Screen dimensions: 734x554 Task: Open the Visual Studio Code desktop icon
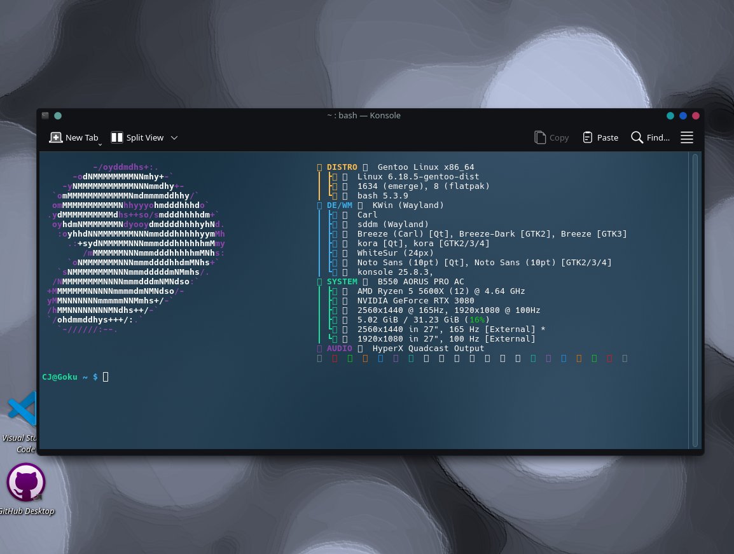20,422
